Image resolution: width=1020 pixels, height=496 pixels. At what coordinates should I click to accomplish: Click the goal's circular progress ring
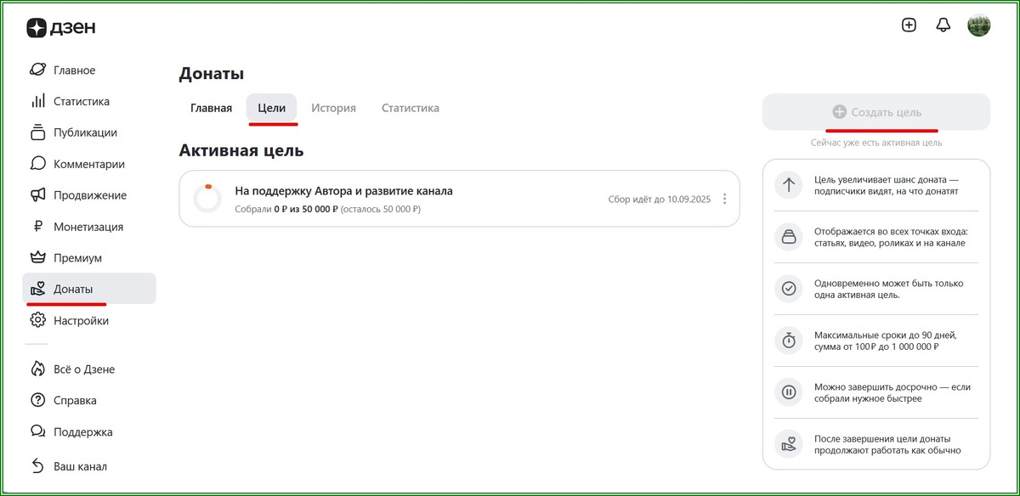click(x=207, y=198)
